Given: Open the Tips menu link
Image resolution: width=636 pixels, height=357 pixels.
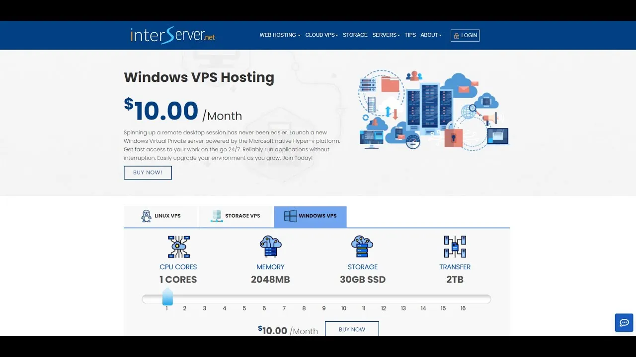Looking at the screenshot, I should 410,35.
